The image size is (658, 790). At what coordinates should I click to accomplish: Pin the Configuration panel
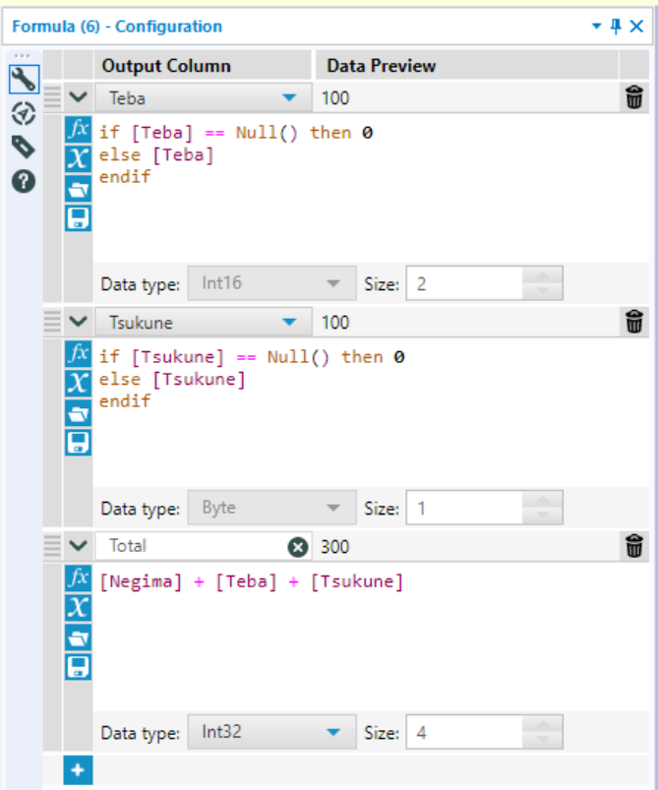coord(616,27)
